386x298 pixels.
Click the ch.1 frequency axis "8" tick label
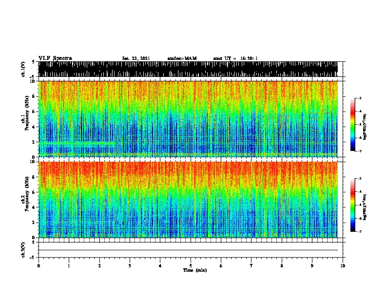(34, 96)
